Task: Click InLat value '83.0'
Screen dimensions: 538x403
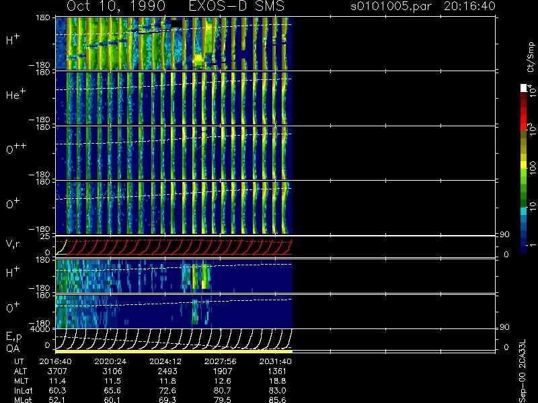Action: 277,390
